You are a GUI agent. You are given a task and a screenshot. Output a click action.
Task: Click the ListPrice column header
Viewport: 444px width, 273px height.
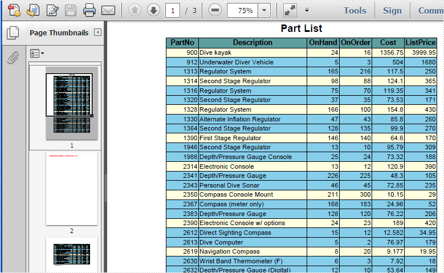421,43
